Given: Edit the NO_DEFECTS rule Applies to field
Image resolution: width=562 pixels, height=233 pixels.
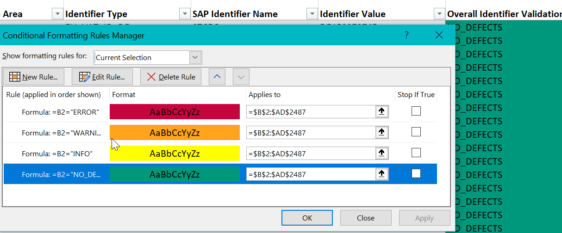Looking at the screenshot, I should tap(310, 174).
